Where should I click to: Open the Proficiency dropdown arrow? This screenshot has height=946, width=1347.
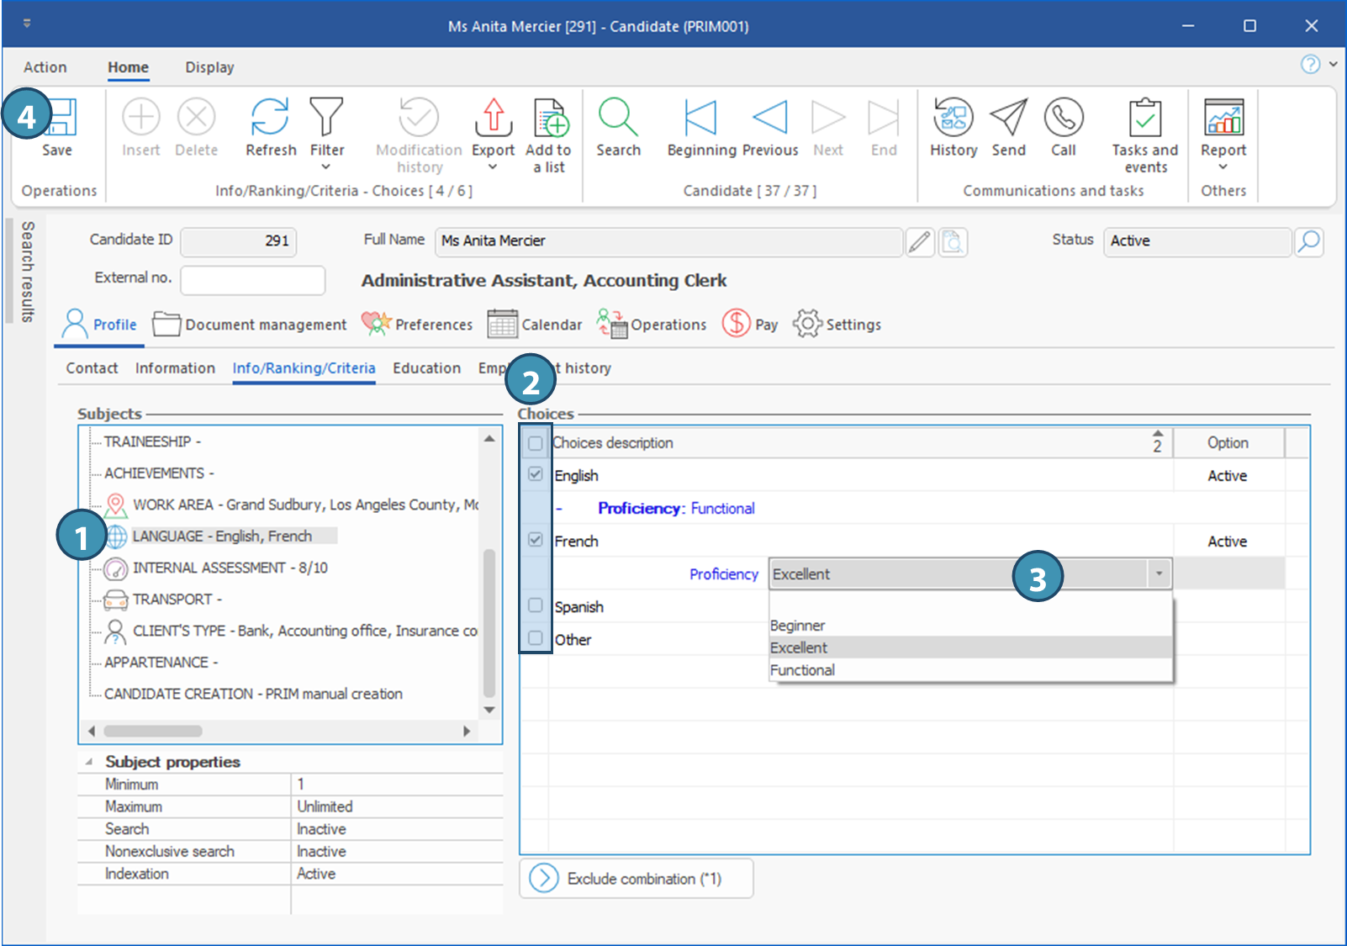point(1159,573)
